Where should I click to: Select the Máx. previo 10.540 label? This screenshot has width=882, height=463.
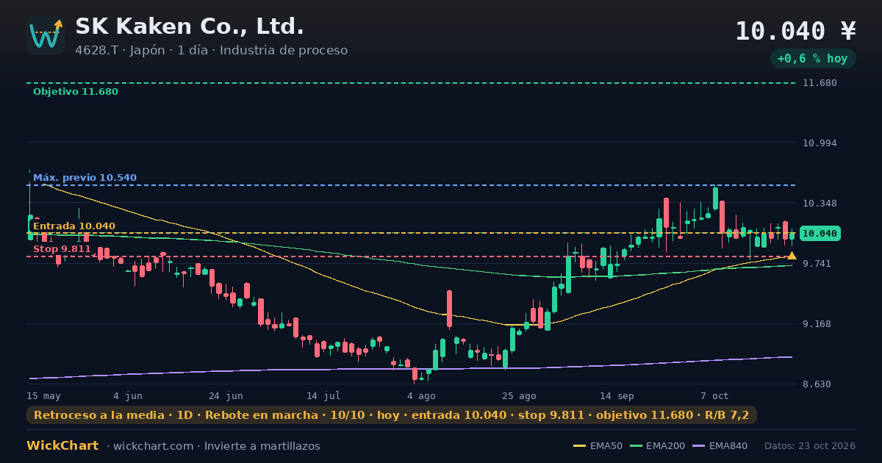pyautogui.click(x=85, y=178)
